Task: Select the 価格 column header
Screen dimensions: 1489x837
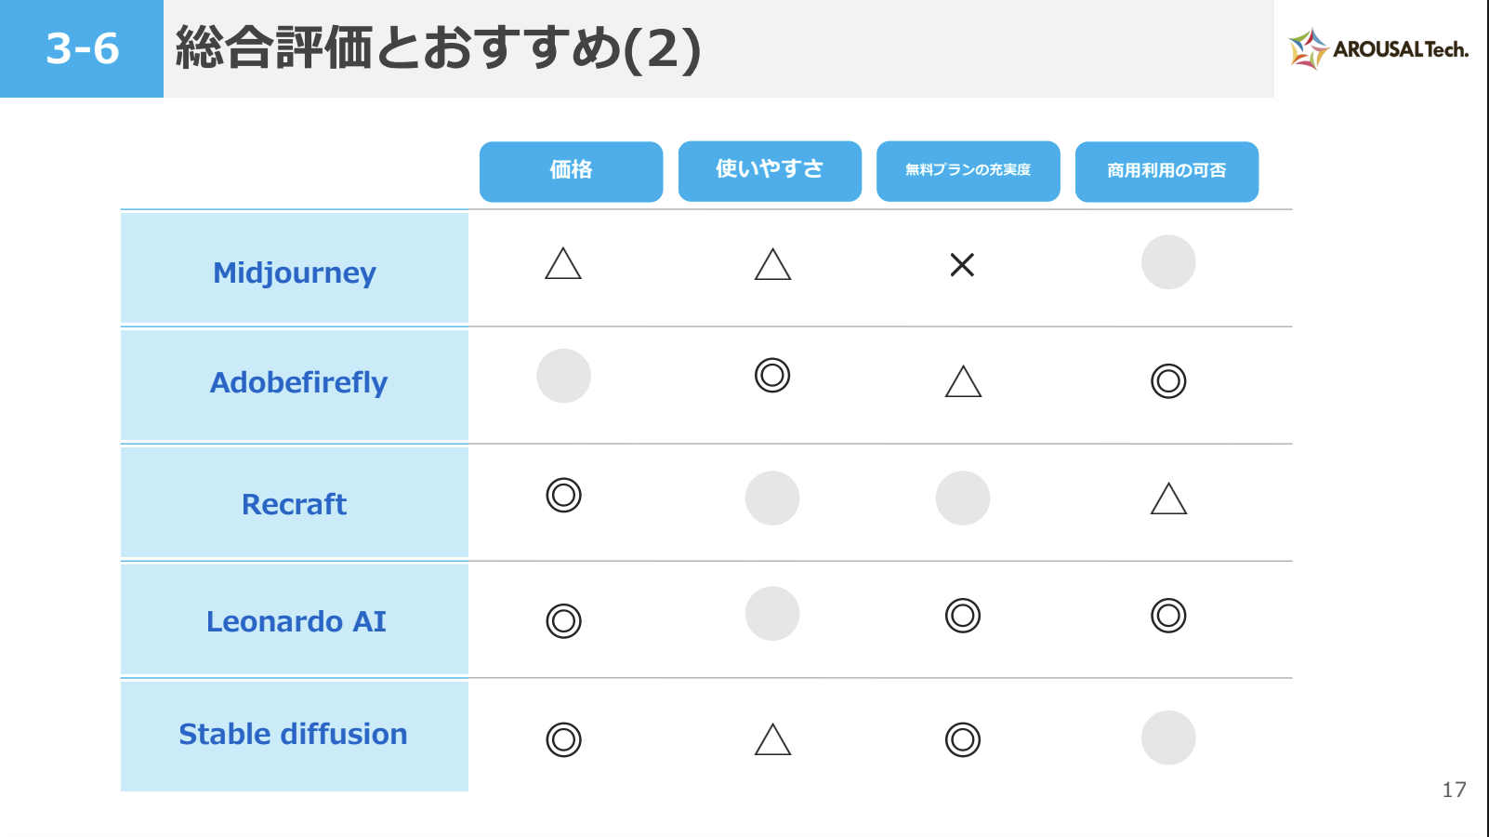Action: tap(571, 171)
